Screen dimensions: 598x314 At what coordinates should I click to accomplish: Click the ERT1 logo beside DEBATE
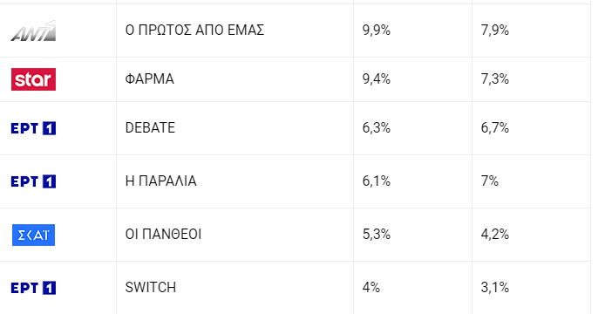pos(33,128)
